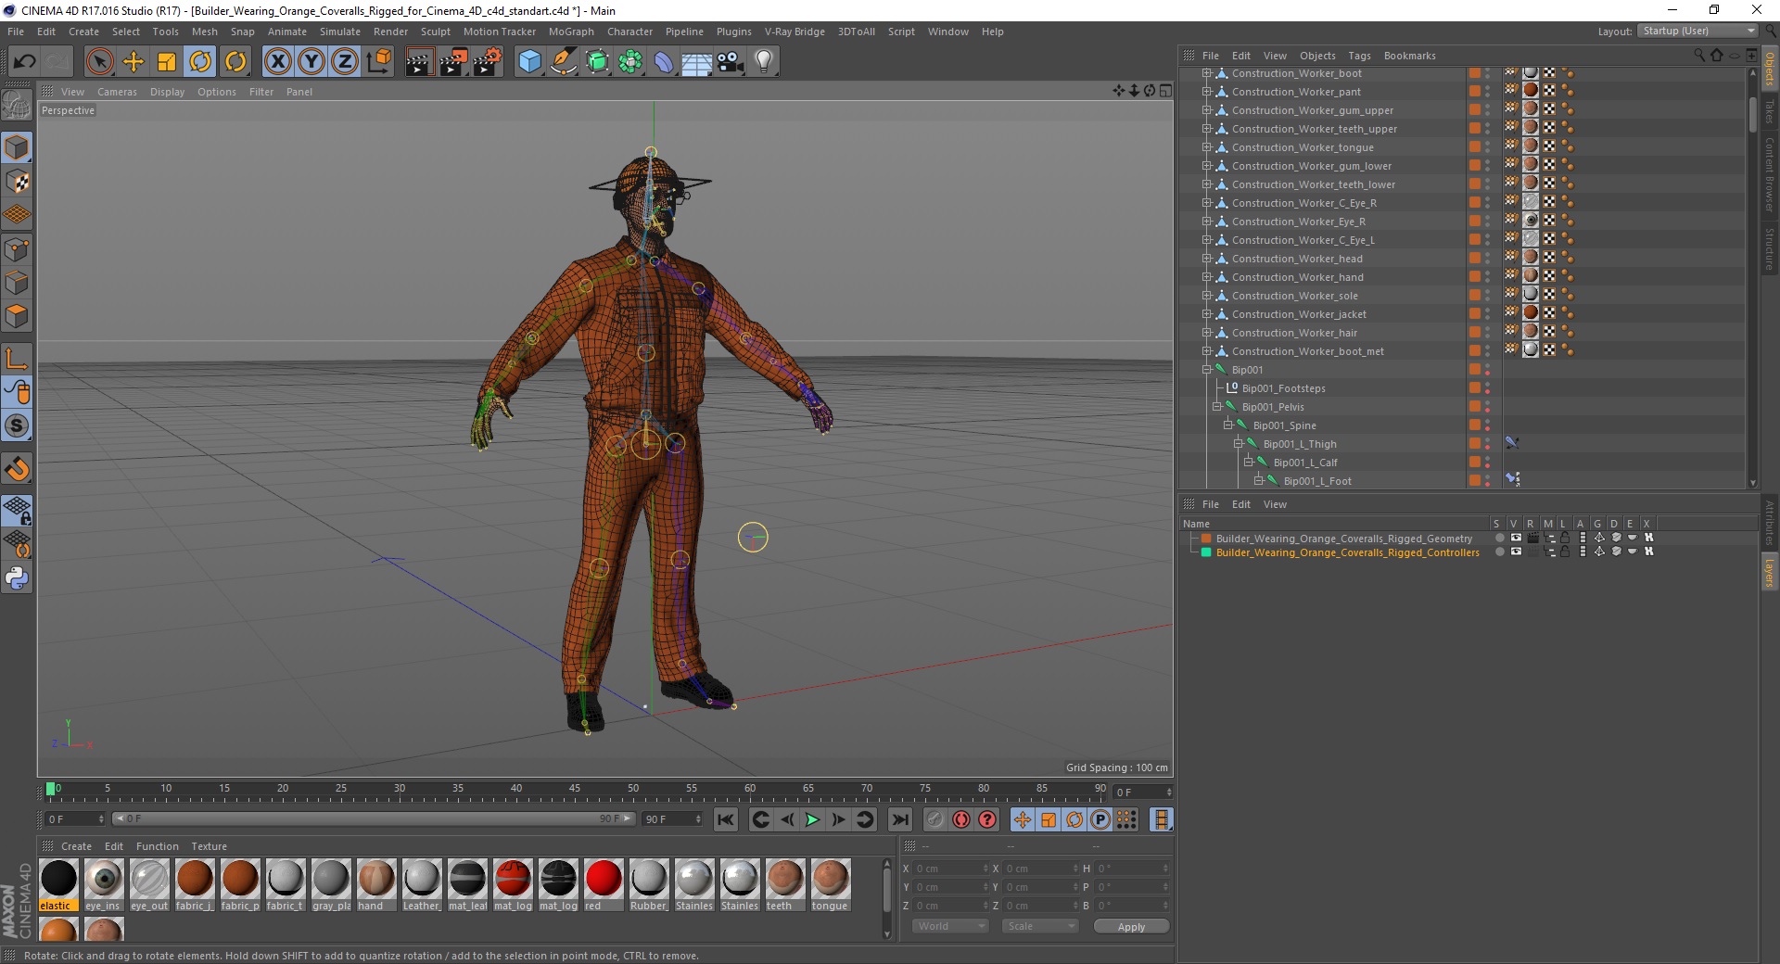This screenshot has width=1780, height=964.
Task: Expand Construction_Worker_boot object
Action: pos(1207,73)
